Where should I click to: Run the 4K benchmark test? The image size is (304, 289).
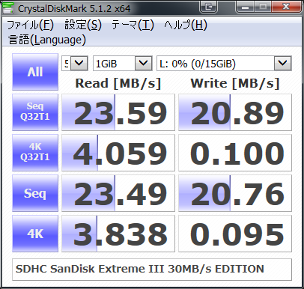35,234
